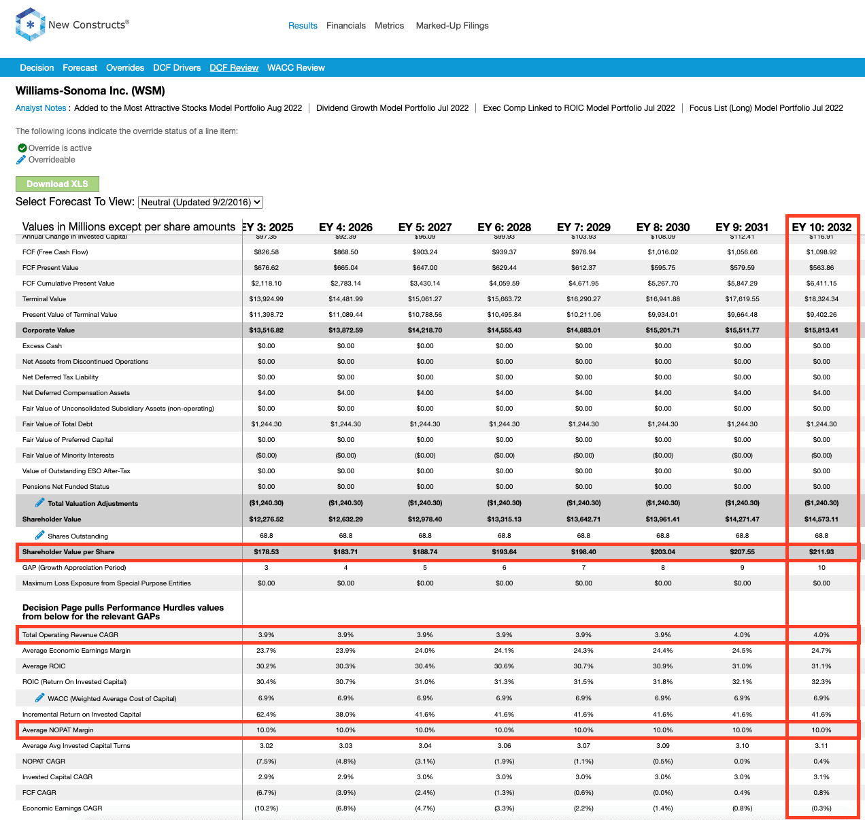The height and width of the screenshot is (820, 865).
Task: Click Exec Comp Linked to ROIC Model Portfolio note
Action: [x=579, y=108]
